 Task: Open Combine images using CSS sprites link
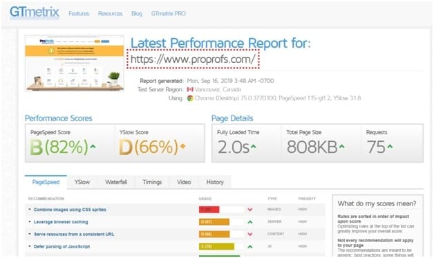(x=70, y=210)
